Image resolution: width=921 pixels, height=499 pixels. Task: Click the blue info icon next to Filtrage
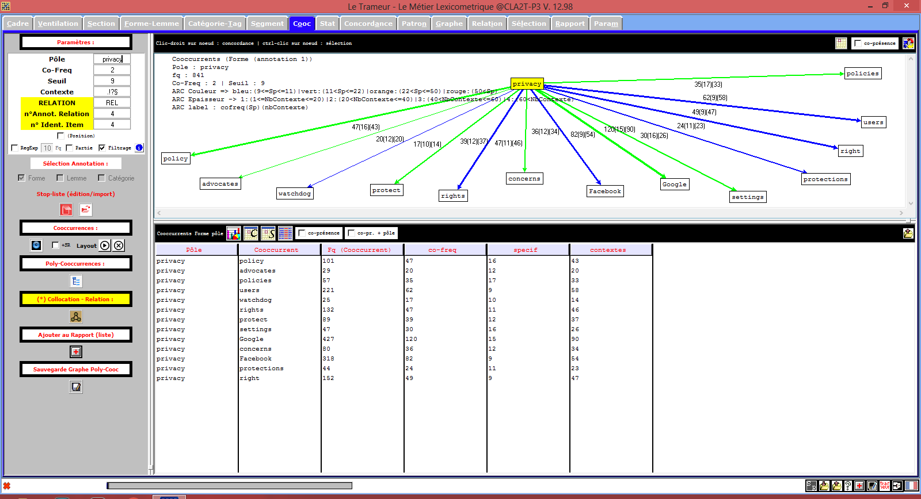coord(139,148)
